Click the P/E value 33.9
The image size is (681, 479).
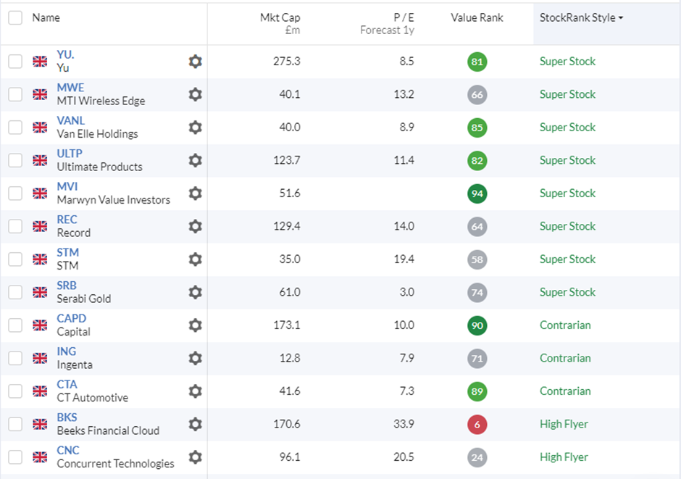(404, 424)
